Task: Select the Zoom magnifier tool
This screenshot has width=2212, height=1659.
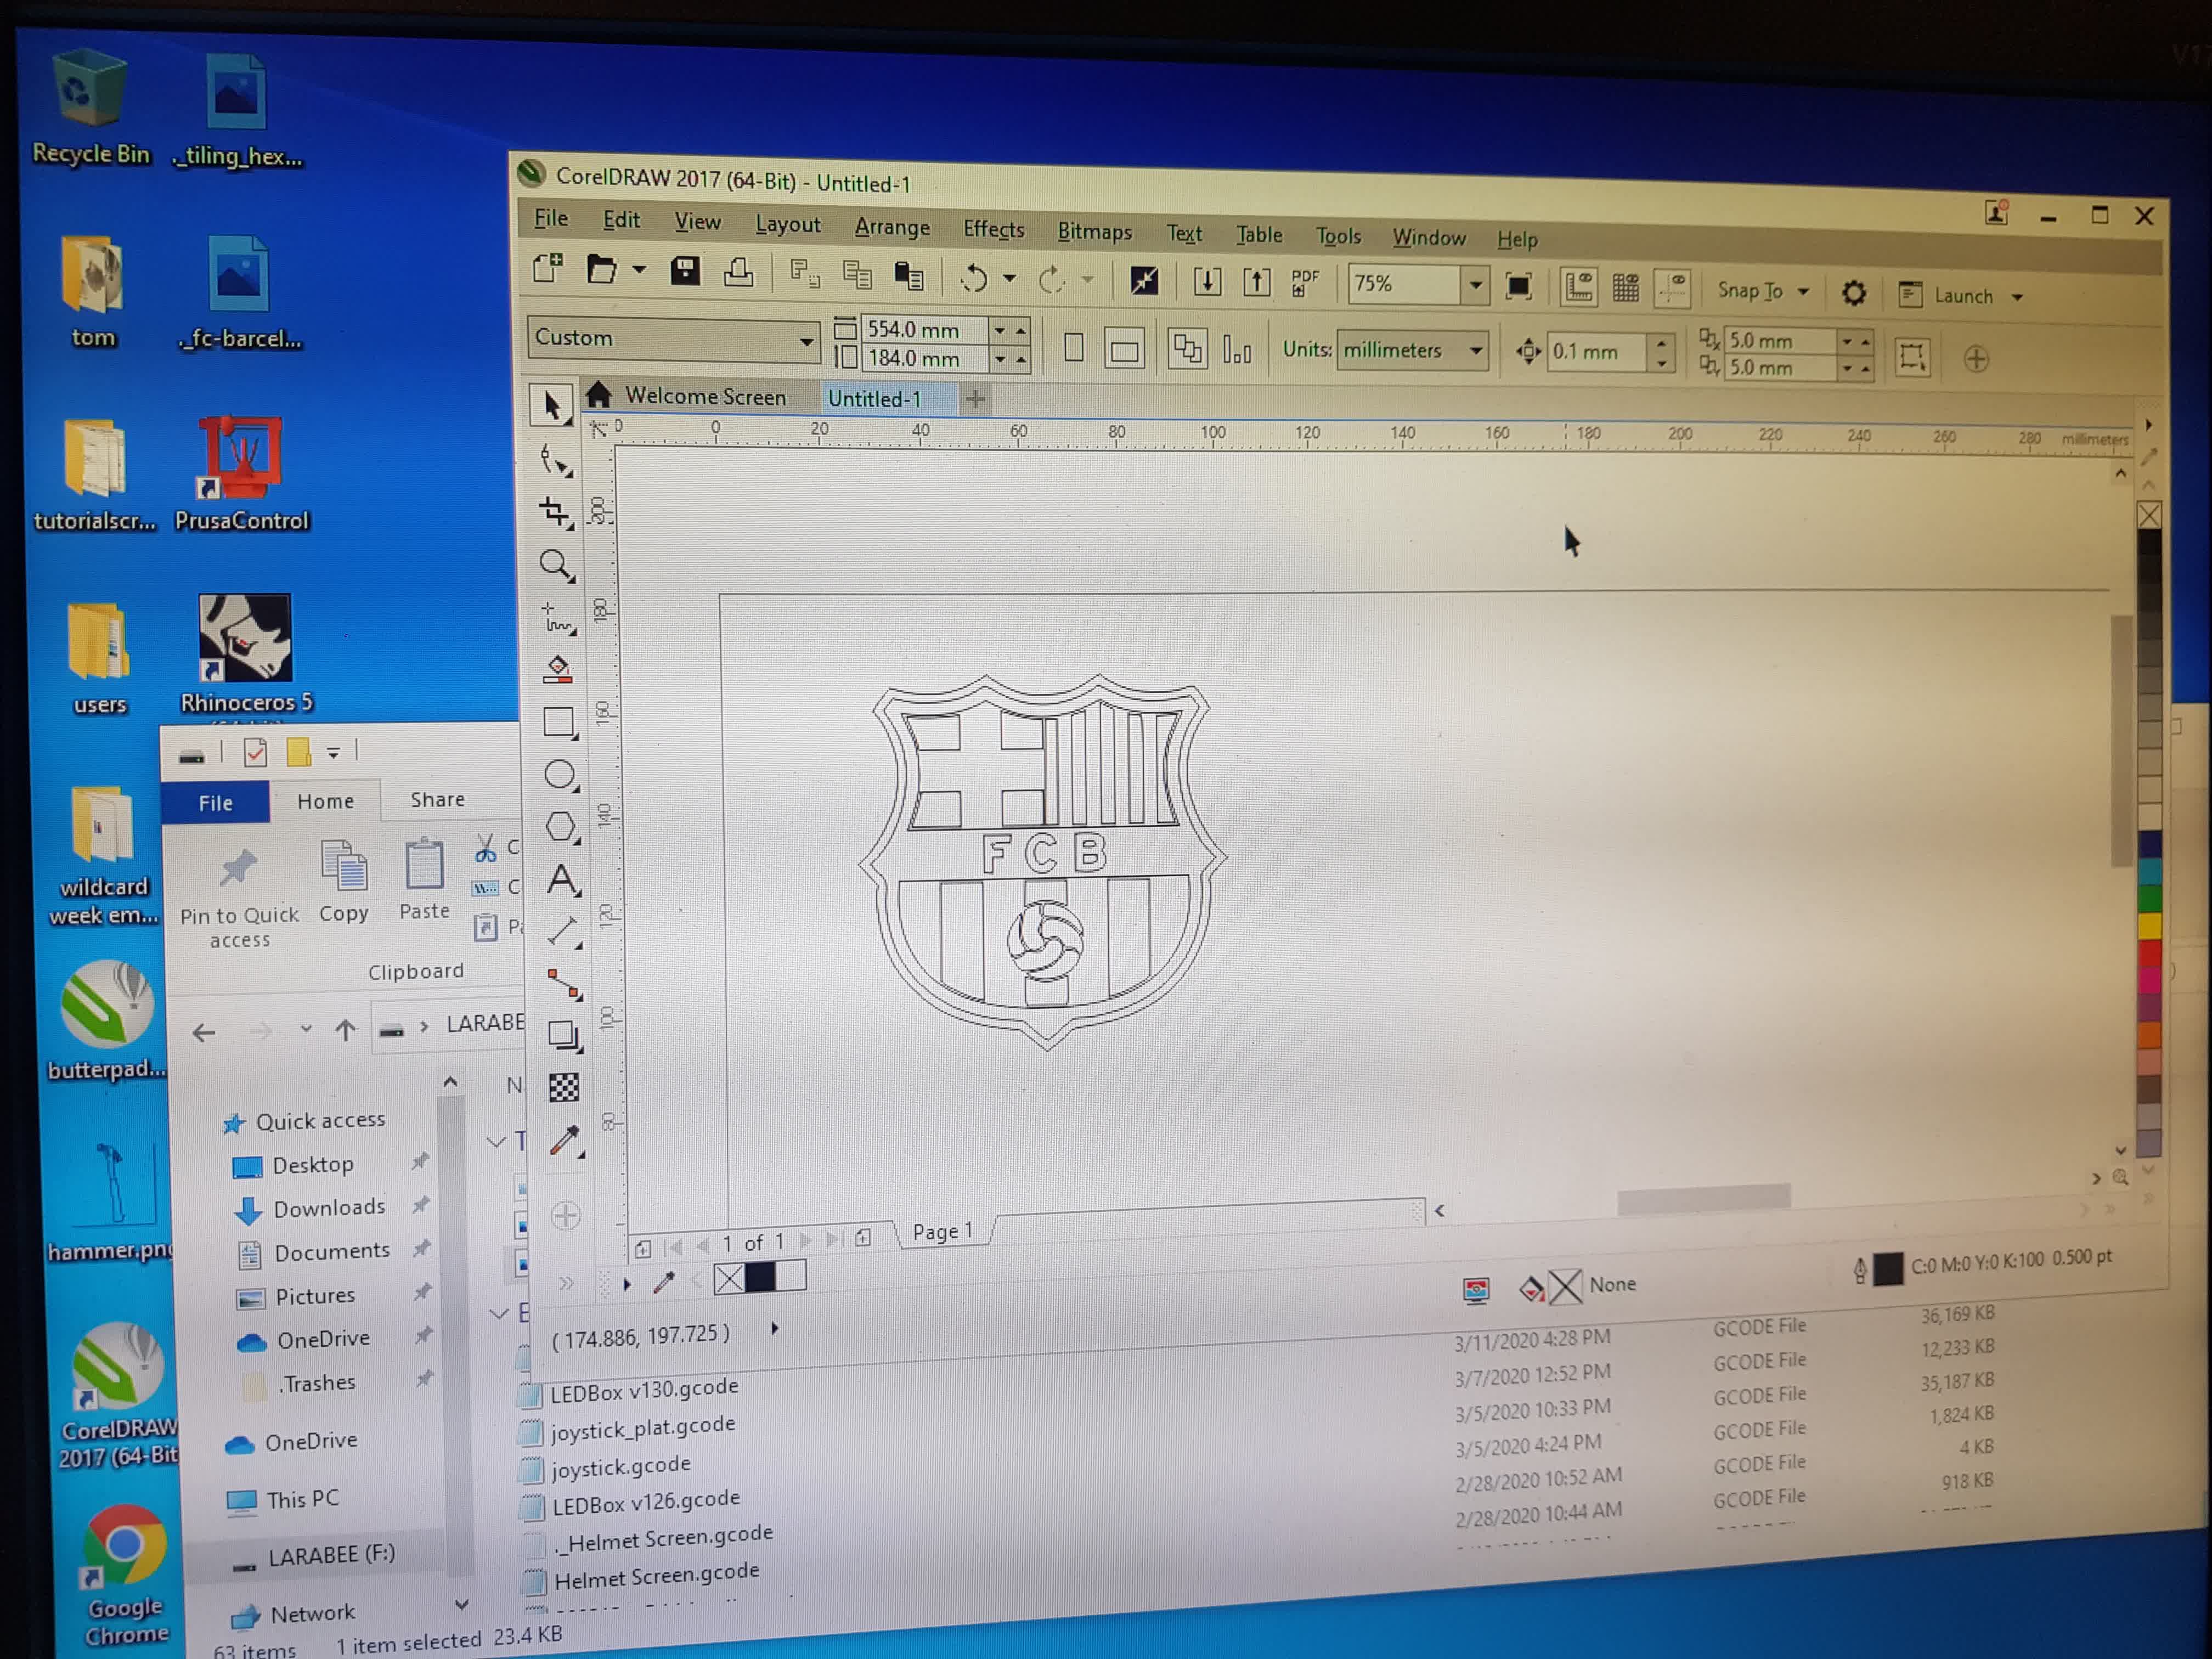Action: [x=556, y=566]
